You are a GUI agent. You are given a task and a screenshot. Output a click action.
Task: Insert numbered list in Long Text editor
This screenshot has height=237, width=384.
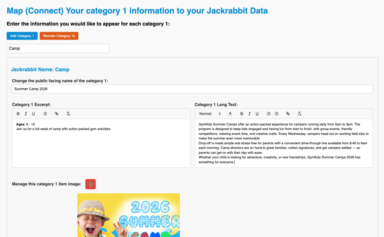268,114
